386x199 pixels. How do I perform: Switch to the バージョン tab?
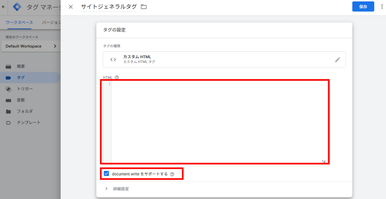(51, 22)
